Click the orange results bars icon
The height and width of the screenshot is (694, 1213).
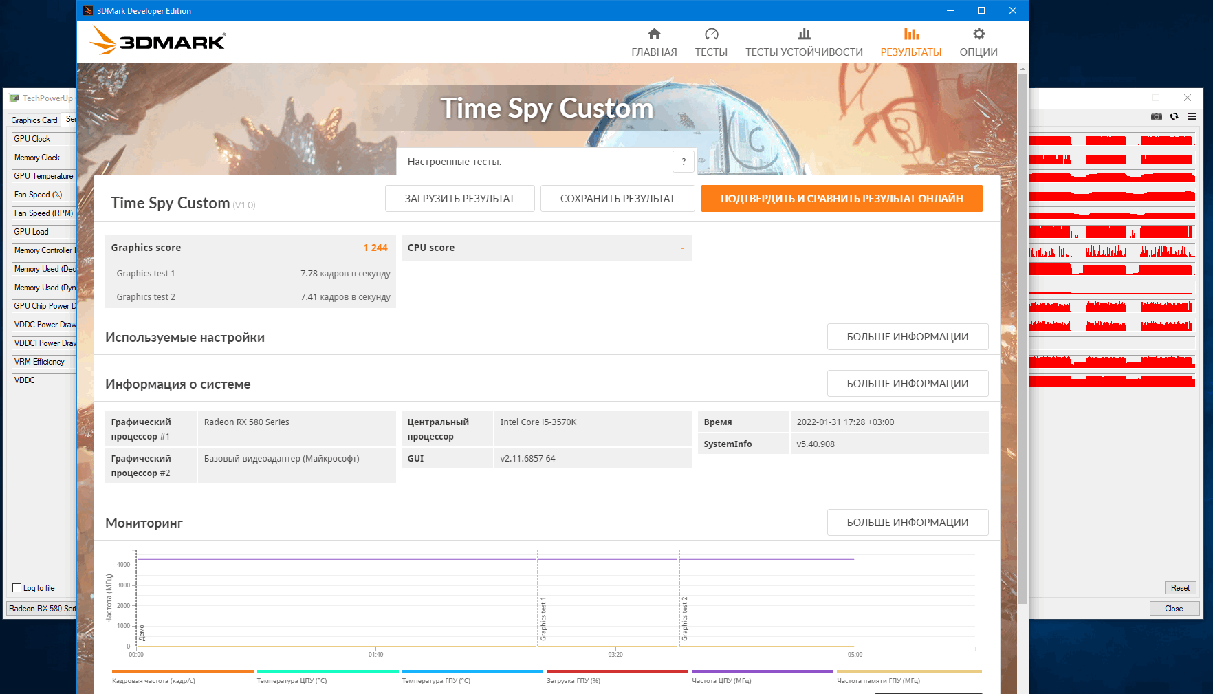[x=911, y=34]
